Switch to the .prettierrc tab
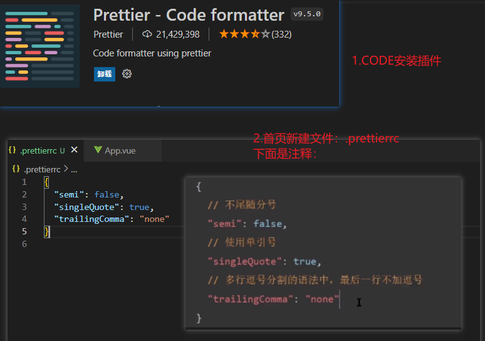Screen dimensions: 485x341 pos(46,150)
